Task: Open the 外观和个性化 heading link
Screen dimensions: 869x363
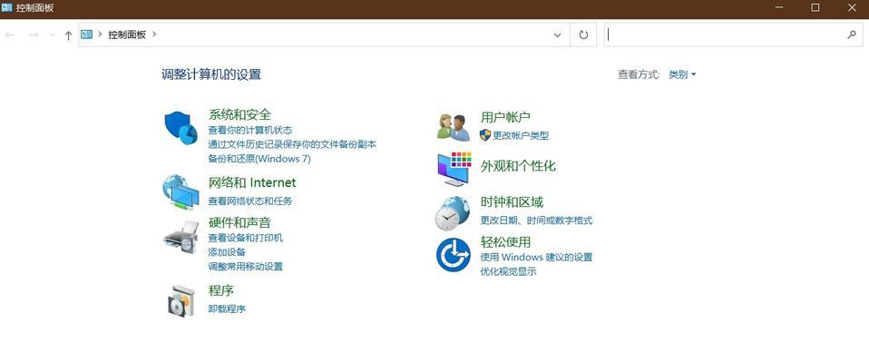Action: coord(518,166)
